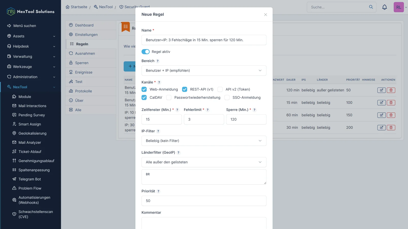Open the Länderfilter dropdown
The image size is (408, 229).
pyautogui.click(x=204, y=162)
